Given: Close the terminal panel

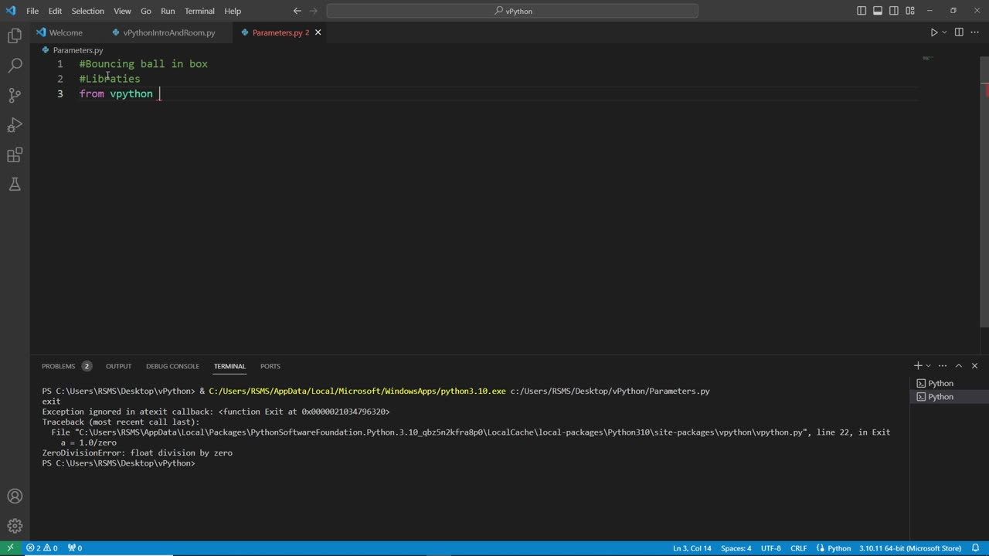Looking at the screenshot, I should tap(974, 366).
